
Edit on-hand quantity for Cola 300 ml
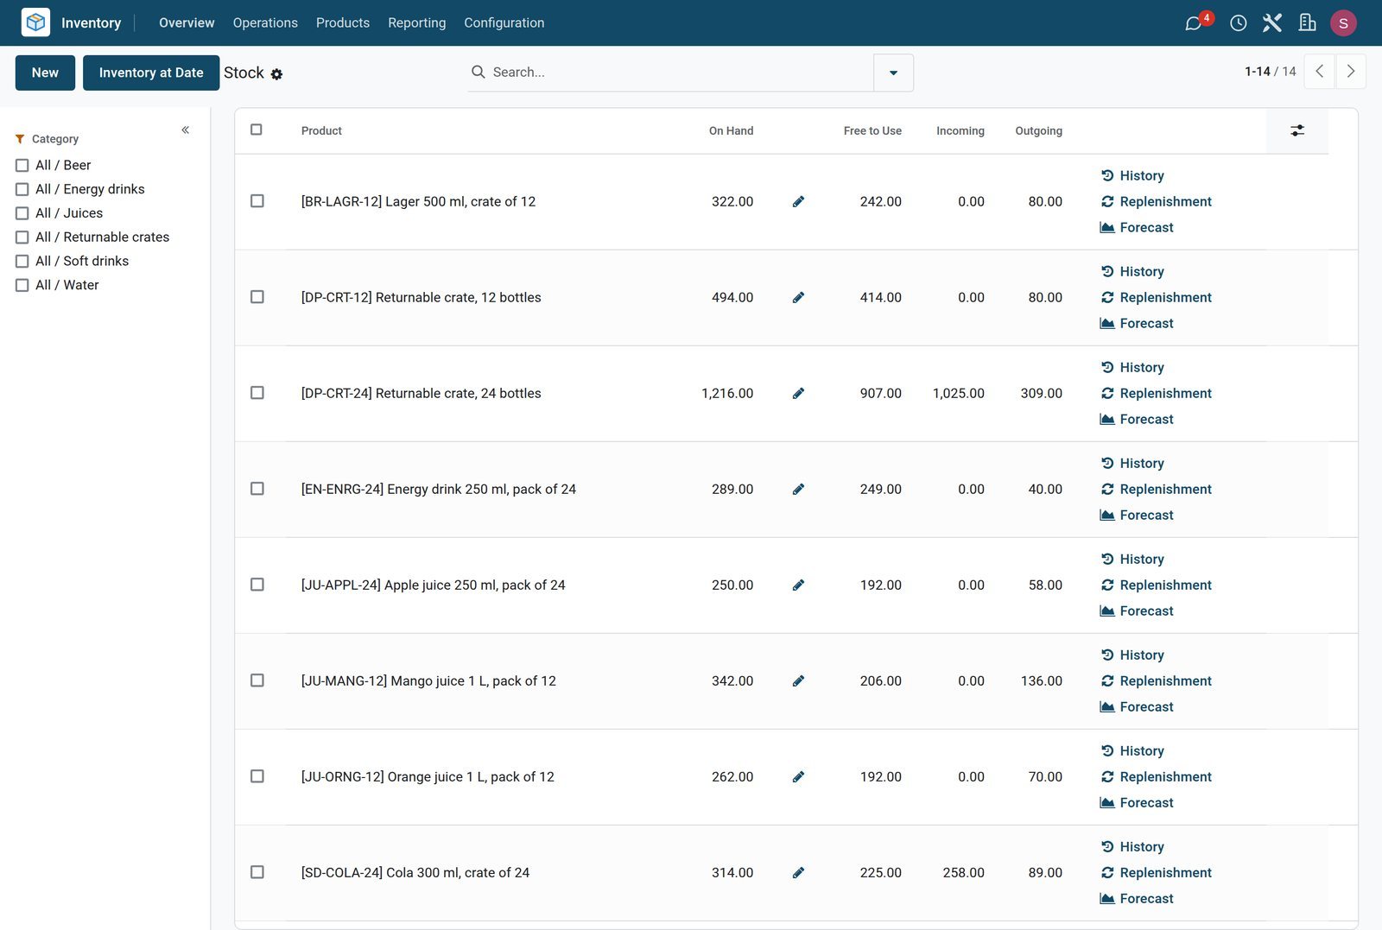pos(798,873)
